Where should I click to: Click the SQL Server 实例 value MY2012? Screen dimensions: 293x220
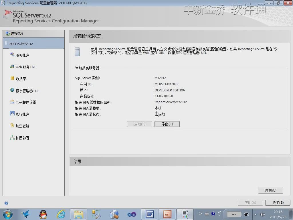(x=160, y=78)
